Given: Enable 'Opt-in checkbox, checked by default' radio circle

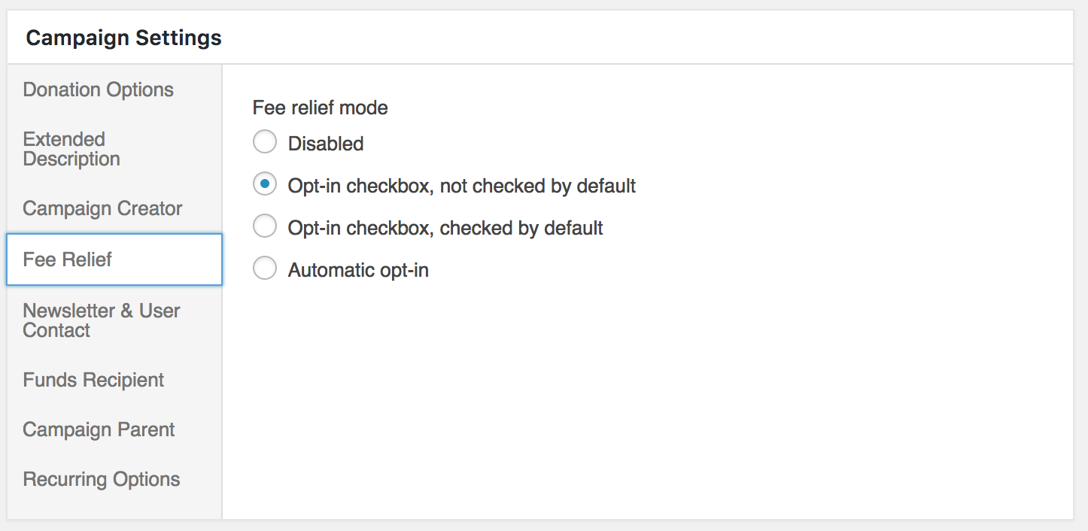Looking at the screenshot, I should (x=265, y=226).
